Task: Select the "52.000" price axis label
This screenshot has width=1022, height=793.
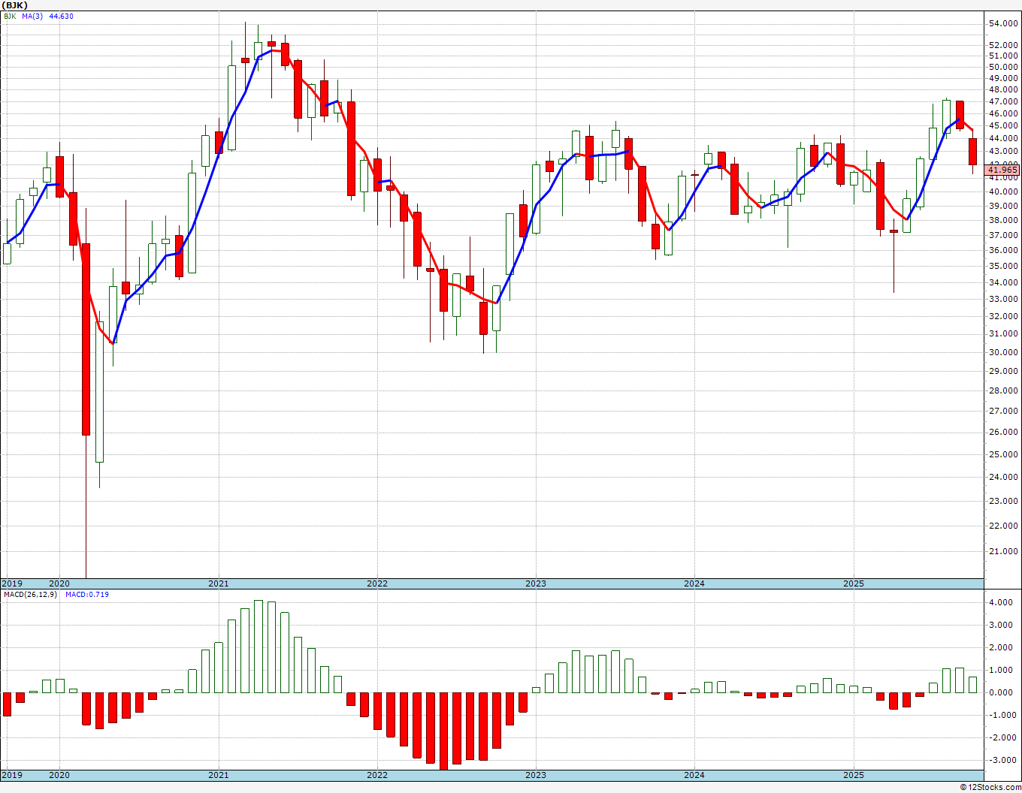Action: point(1004,45)
